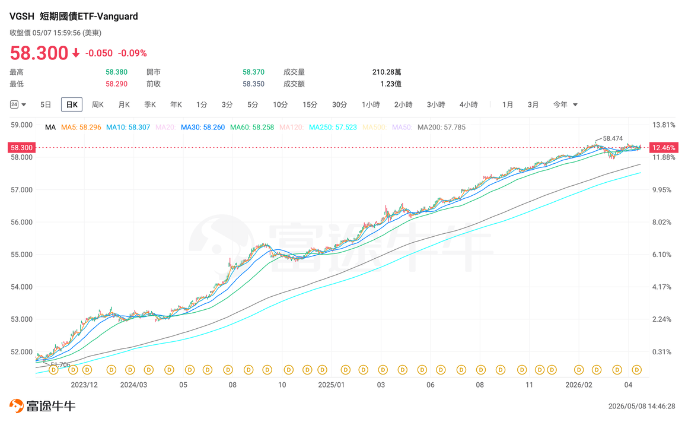The width and height of the screenshot is (685, 422).
Task: Enable the faded MA120 line
Action: point(291,127)
